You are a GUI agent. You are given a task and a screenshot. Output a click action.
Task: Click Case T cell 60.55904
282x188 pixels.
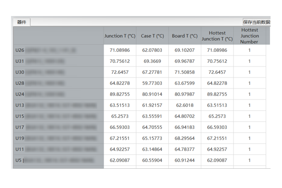pyautogui.click(x=152, y=160)
